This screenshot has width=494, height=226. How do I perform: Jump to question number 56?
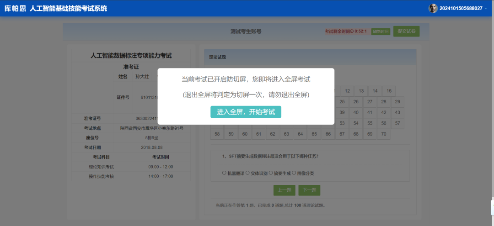click(384, 124)
